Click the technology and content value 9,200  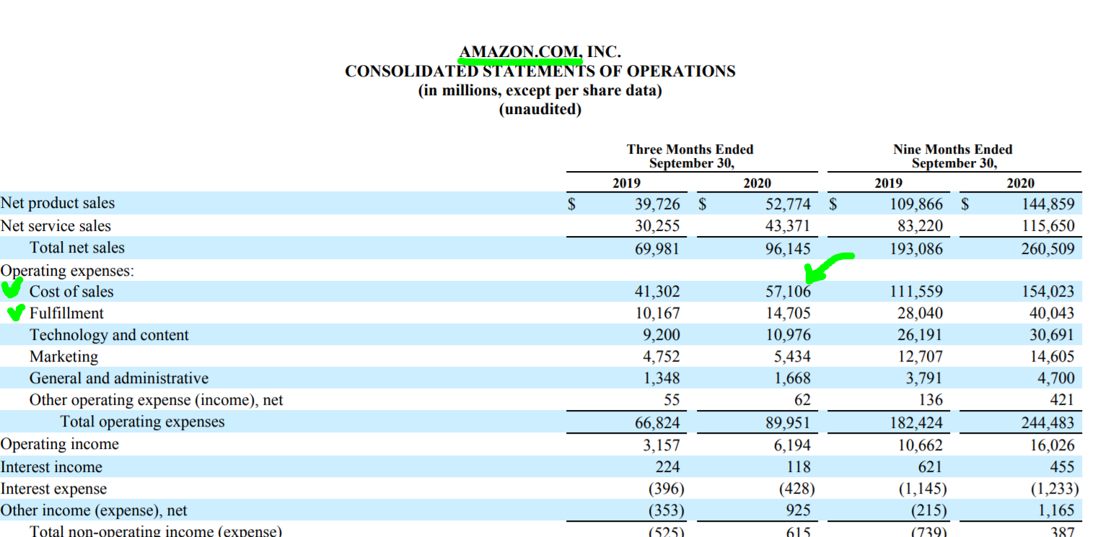pos(661,335)
